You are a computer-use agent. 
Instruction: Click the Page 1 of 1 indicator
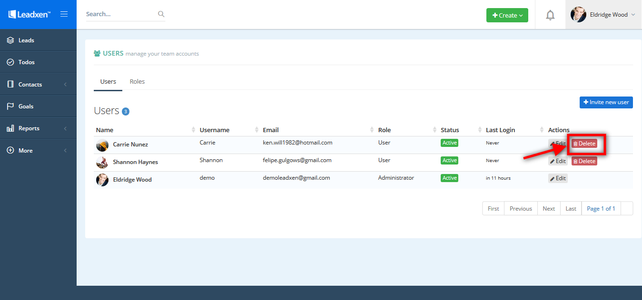(x=601, y=209)
